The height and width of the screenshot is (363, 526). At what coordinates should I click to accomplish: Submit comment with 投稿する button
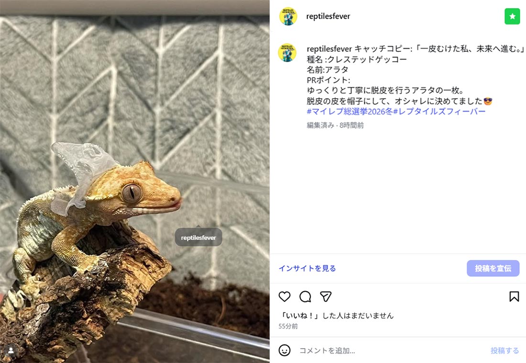pyautogui.click(x=504, y=351)
